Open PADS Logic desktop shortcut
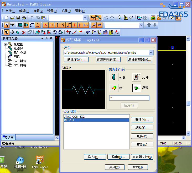This screenshot has height=173, width=192. pos(40,162)
